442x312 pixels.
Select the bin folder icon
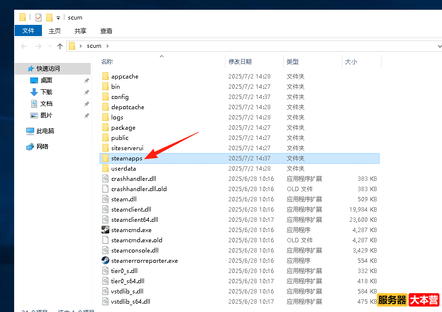[x=105, y=86]
